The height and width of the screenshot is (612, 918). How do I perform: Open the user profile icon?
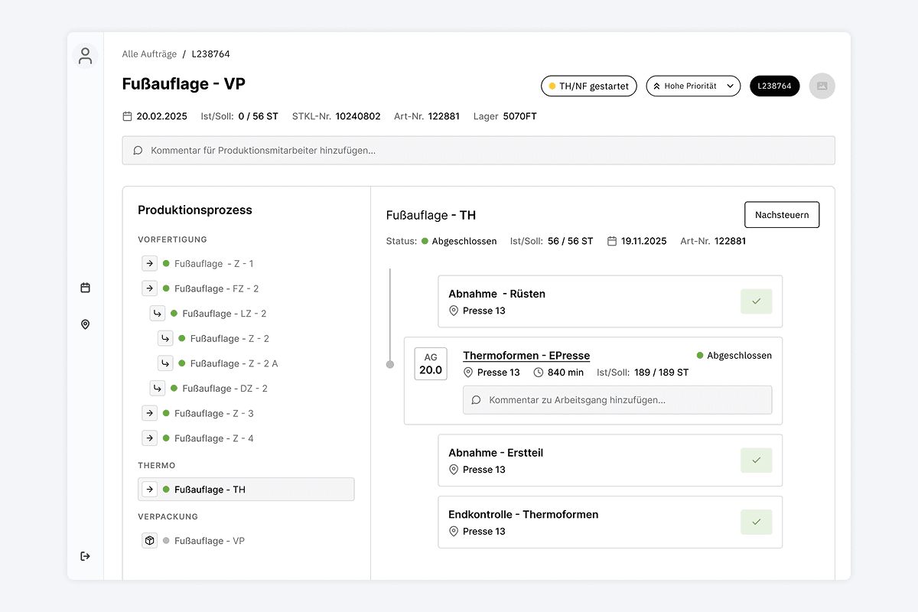click(85, 56)
